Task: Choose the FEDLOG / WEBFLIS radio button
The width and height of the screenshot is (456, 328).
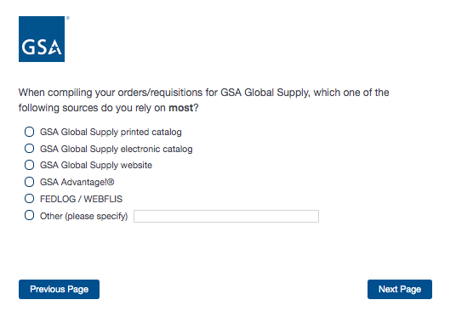Action: tap(29, 199)
